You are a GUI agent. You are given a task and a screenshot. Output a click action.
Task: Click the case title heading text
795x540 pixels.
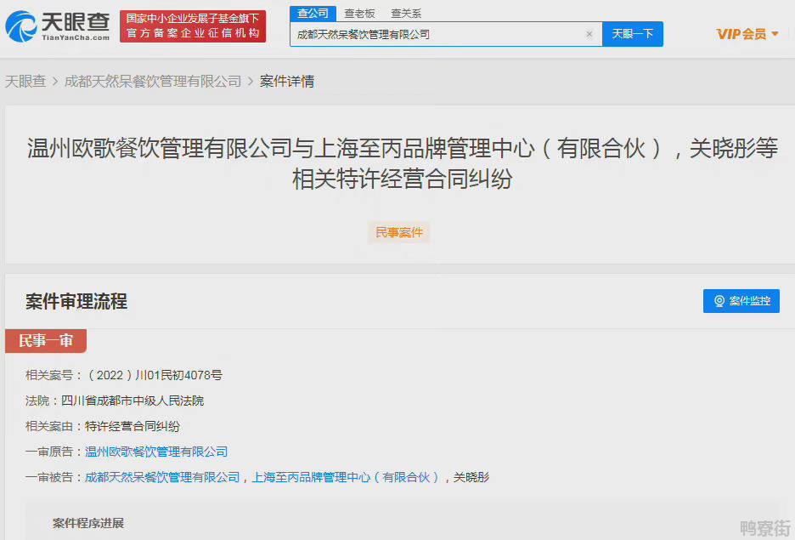point(402,163)
